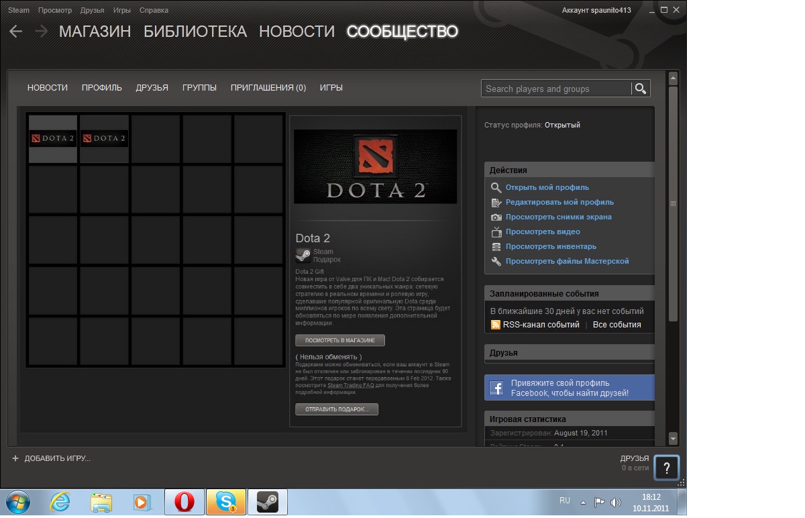Open the Просмотр menu
The height and width of the screenshot is (518, 805).
point(55,10)
